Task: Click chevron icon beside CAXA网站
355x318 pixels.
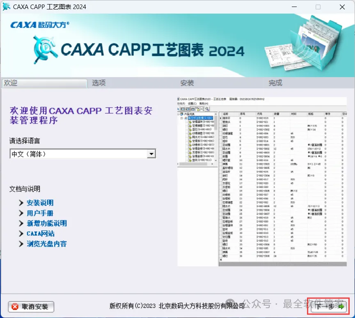Action: (21, 233)
